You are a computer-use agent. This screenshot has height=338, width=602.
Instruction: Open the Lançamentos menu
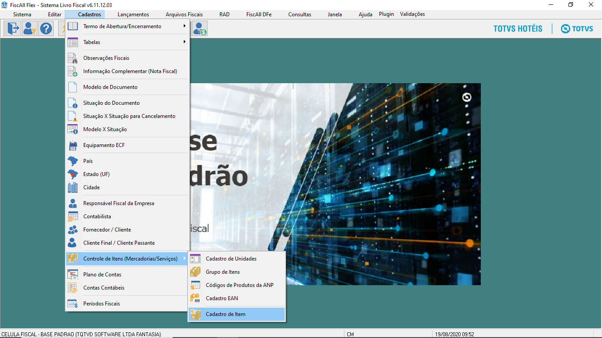133,15
